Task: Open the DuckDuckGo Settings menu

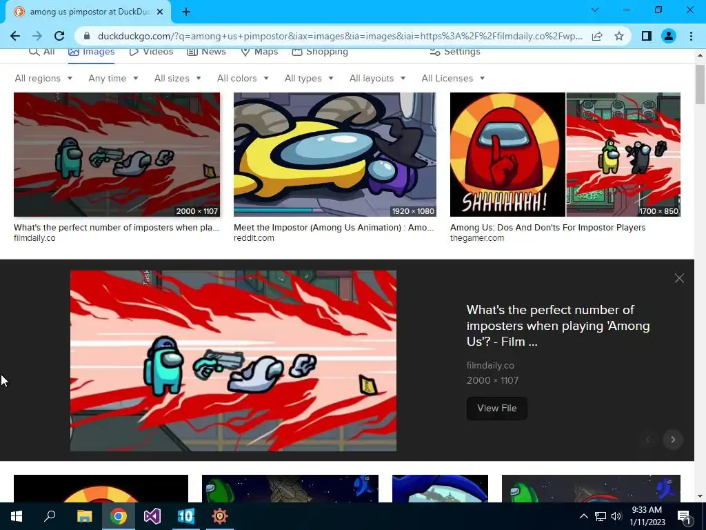Action: 455,51
